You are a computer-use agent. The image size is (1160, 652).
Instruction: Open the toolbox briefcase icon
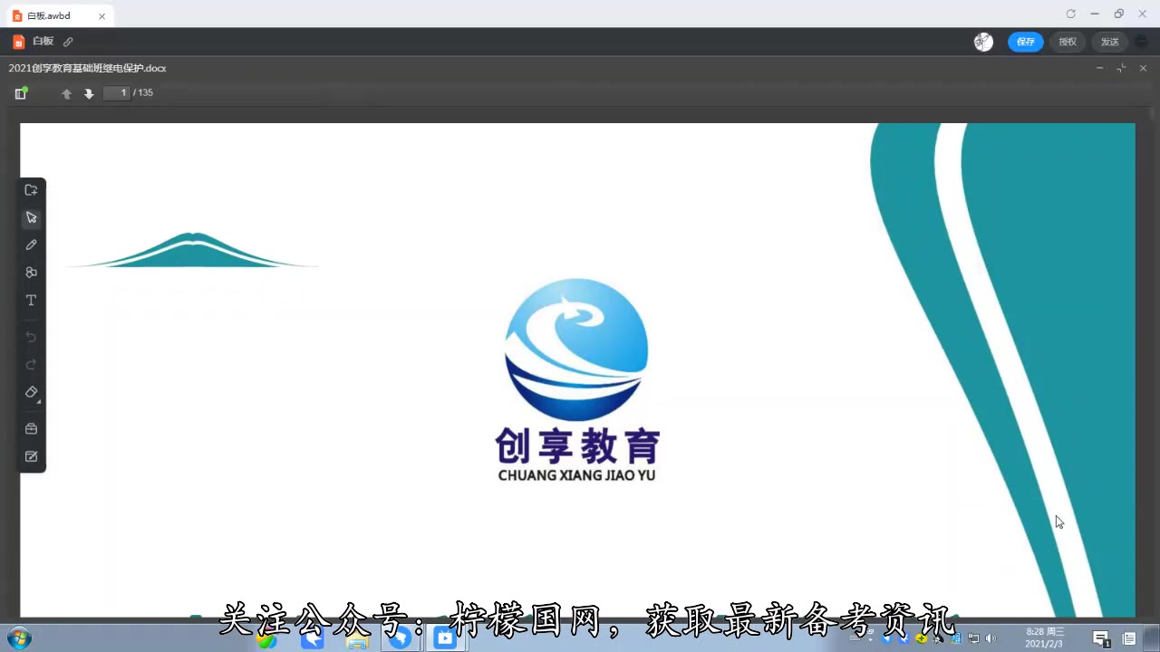31,428
